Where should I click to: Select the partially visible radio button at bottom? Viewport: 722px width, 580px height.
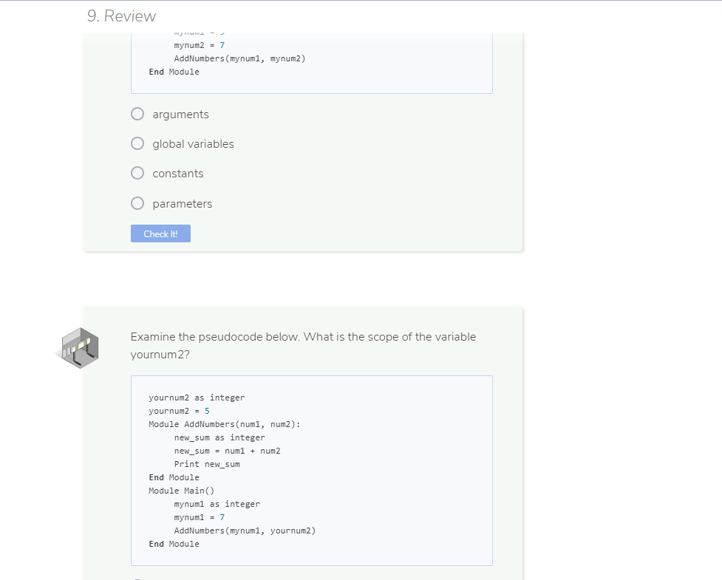(x=137, y=578)
